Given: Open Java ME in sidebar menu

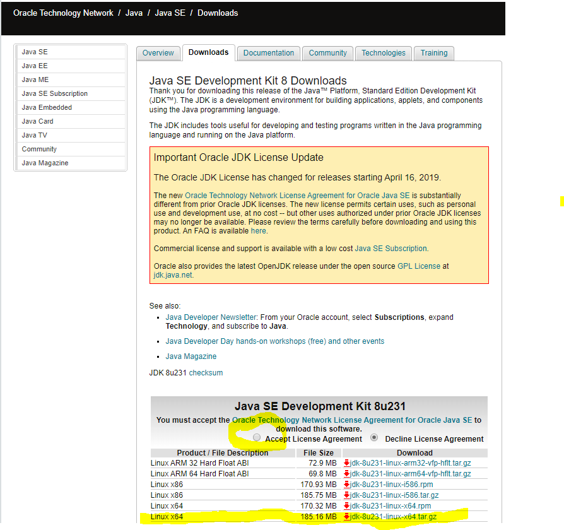Looking at the screenshot, I should point(71,80).
